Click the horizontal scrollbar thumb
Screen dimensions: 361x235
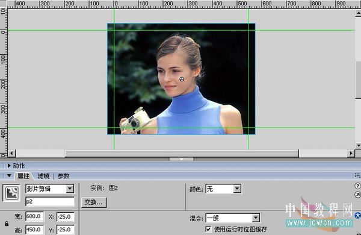point(182,153)
